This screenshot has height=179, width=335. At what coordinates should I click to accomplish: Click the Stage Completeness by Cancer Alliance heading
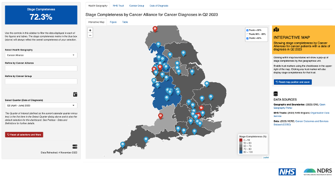(152, 14)
